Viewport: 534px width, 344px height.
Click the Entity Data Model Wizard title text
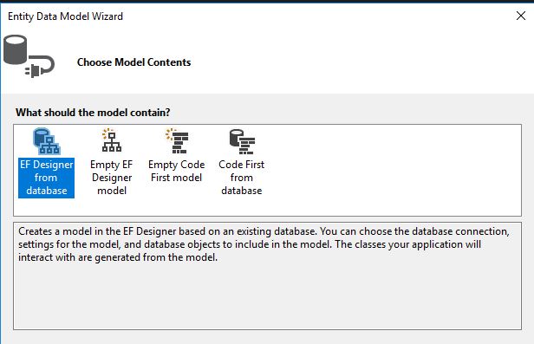[x=65, y=16]
